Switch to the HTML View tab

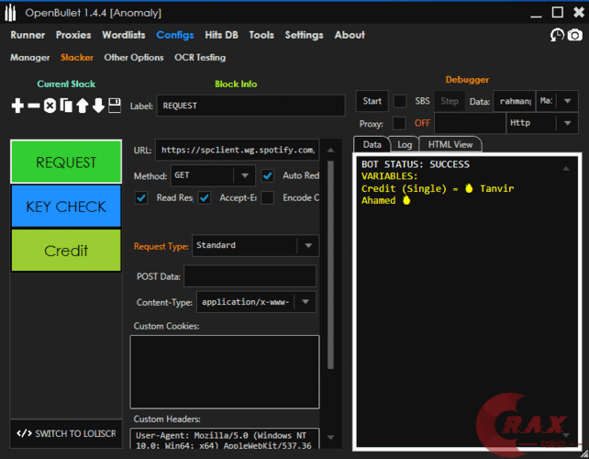click(450, 144)
